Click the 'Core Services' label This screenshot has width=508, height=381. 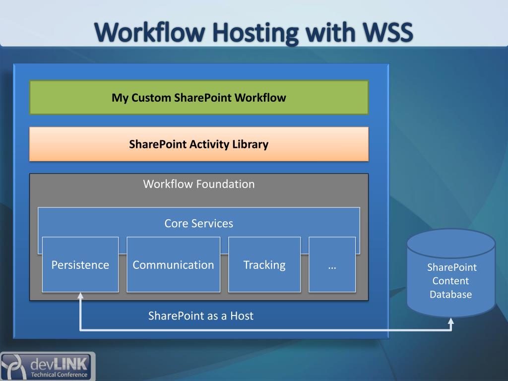click(x=199, y=224)
